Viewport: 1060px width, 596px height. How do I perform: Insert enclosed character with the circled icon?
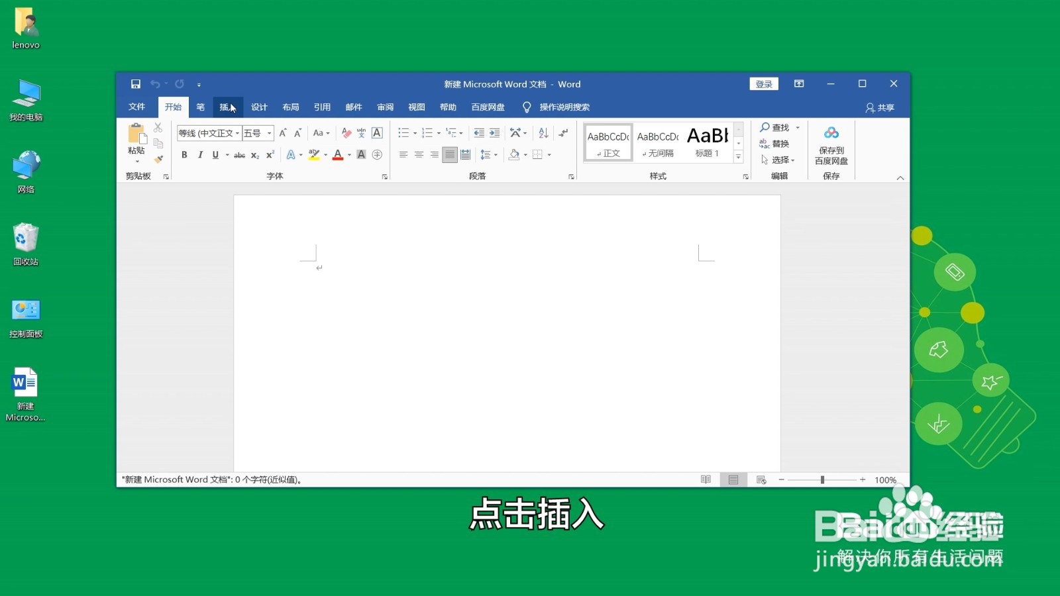click(377, 155)
